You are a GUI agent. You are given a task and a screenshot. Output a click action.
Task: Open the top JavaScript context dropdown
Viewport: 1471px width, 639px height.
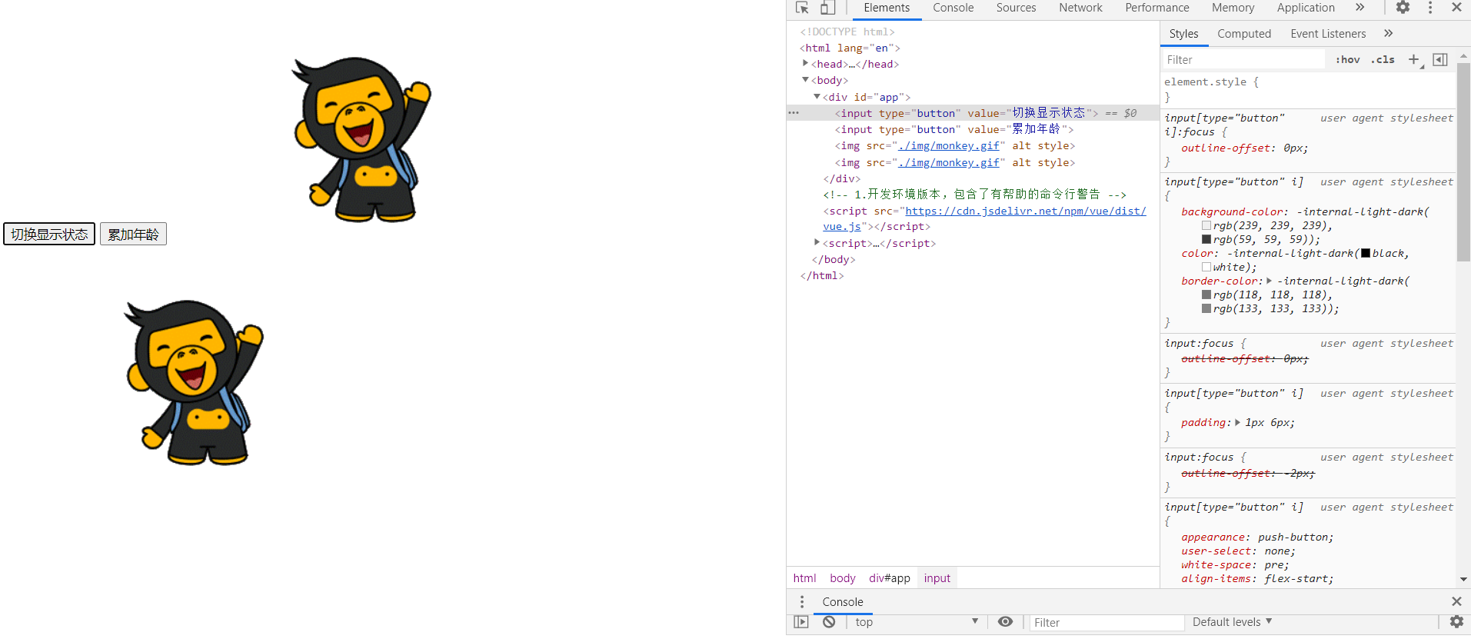[916, 622]
